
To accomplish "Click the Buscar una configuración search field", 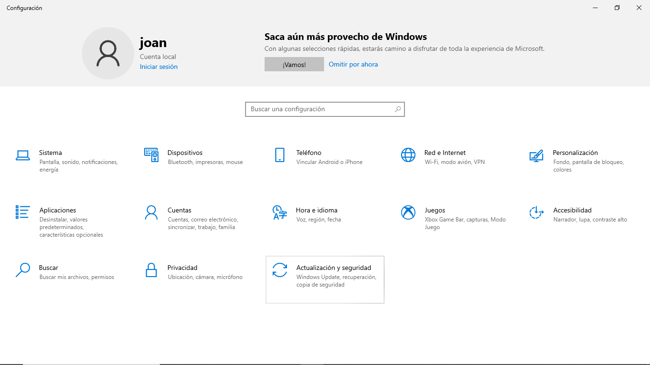I will coord(325,109).
